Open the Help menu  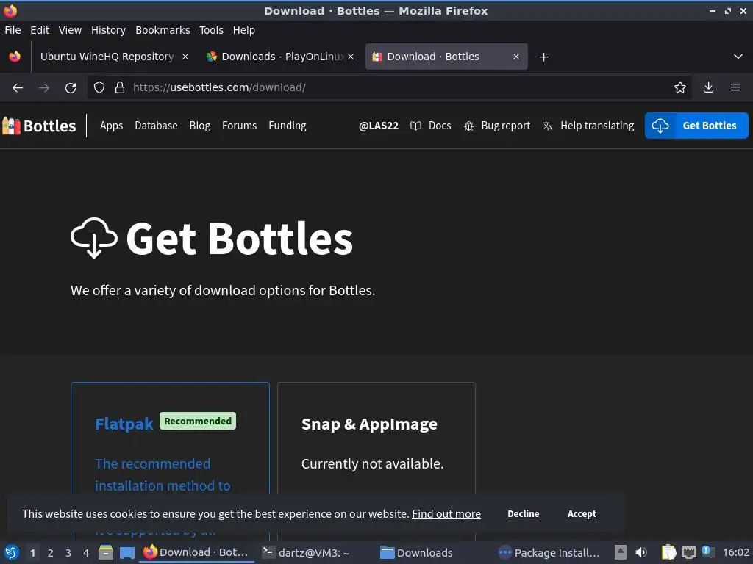243,30
